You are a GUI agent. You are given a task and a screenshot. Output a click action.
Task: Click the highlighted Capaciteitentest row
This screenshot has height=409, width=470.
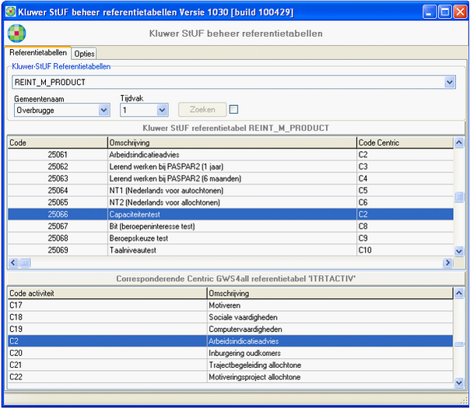coord(230,214)
